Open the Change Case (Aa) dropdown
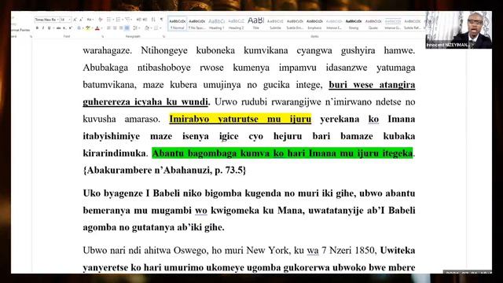This screenshot has width=503, height=283. [x=90, y=20]
